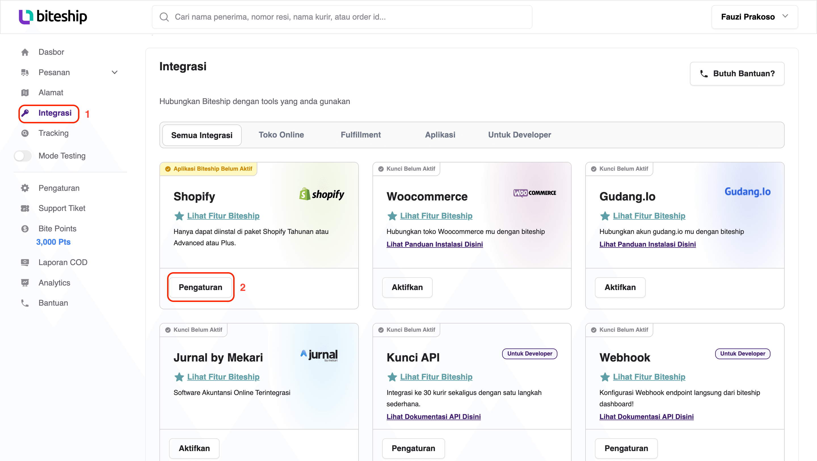817x461 pixels.
Task: Click the Pesanan truck icon
Action: pyautogui.click(x=25, y=72)
